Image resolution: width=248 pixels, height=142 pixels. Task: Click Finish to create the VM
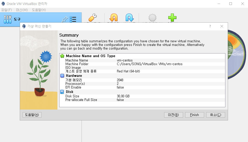pos(195,115)
